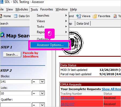The height and width of the screenshot is (107, 121).
Task: Open the Data Grid toolbar icon
Action: pyautogui.click(x=16, y=16)
